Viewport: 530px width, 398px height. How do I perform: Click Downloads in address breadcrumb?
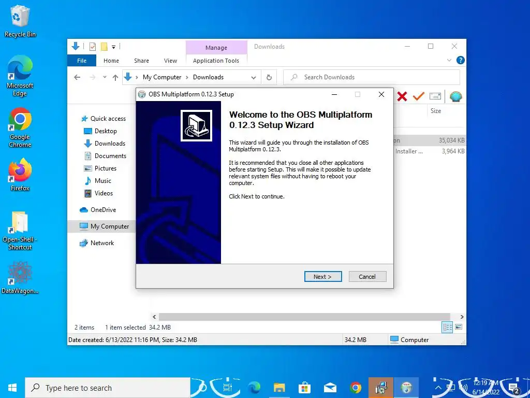208,77
